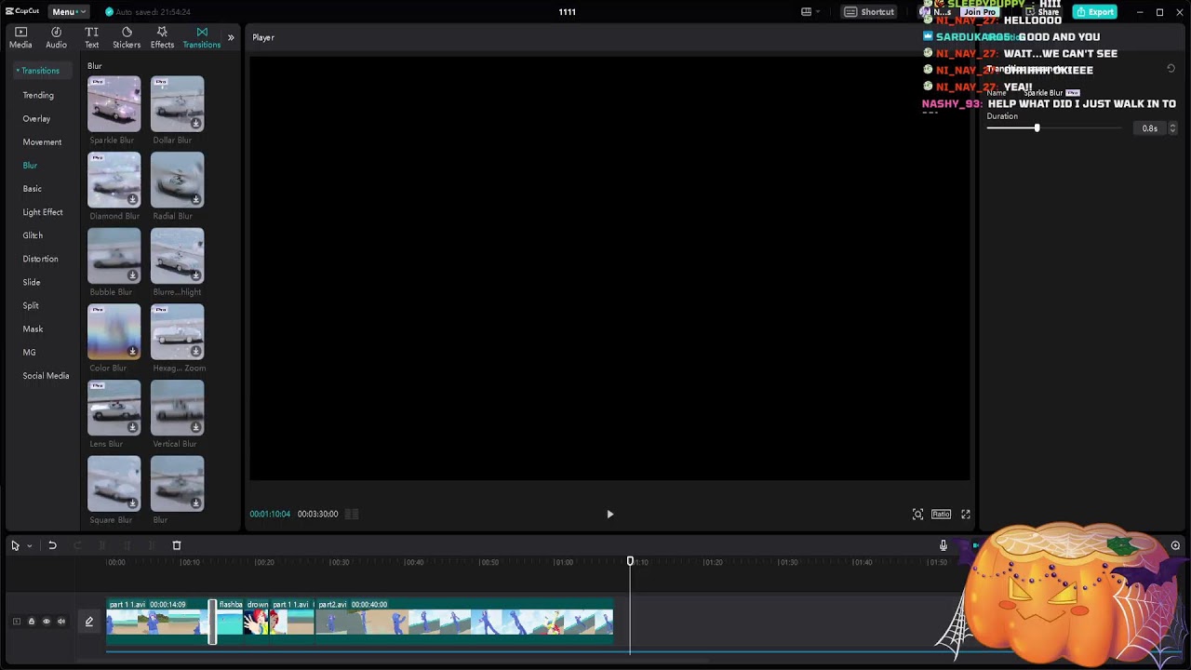The width and height of the screenshot is (1191, 670).
Task: Open the Ratio selector
Action: (x=941, y=514)
